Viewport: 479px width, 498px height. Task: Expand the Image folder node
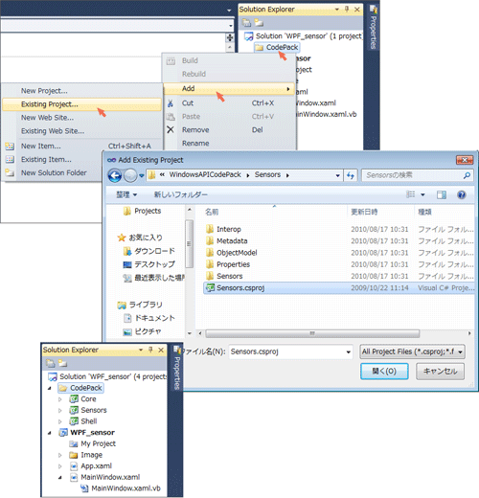tap(60, 455)
